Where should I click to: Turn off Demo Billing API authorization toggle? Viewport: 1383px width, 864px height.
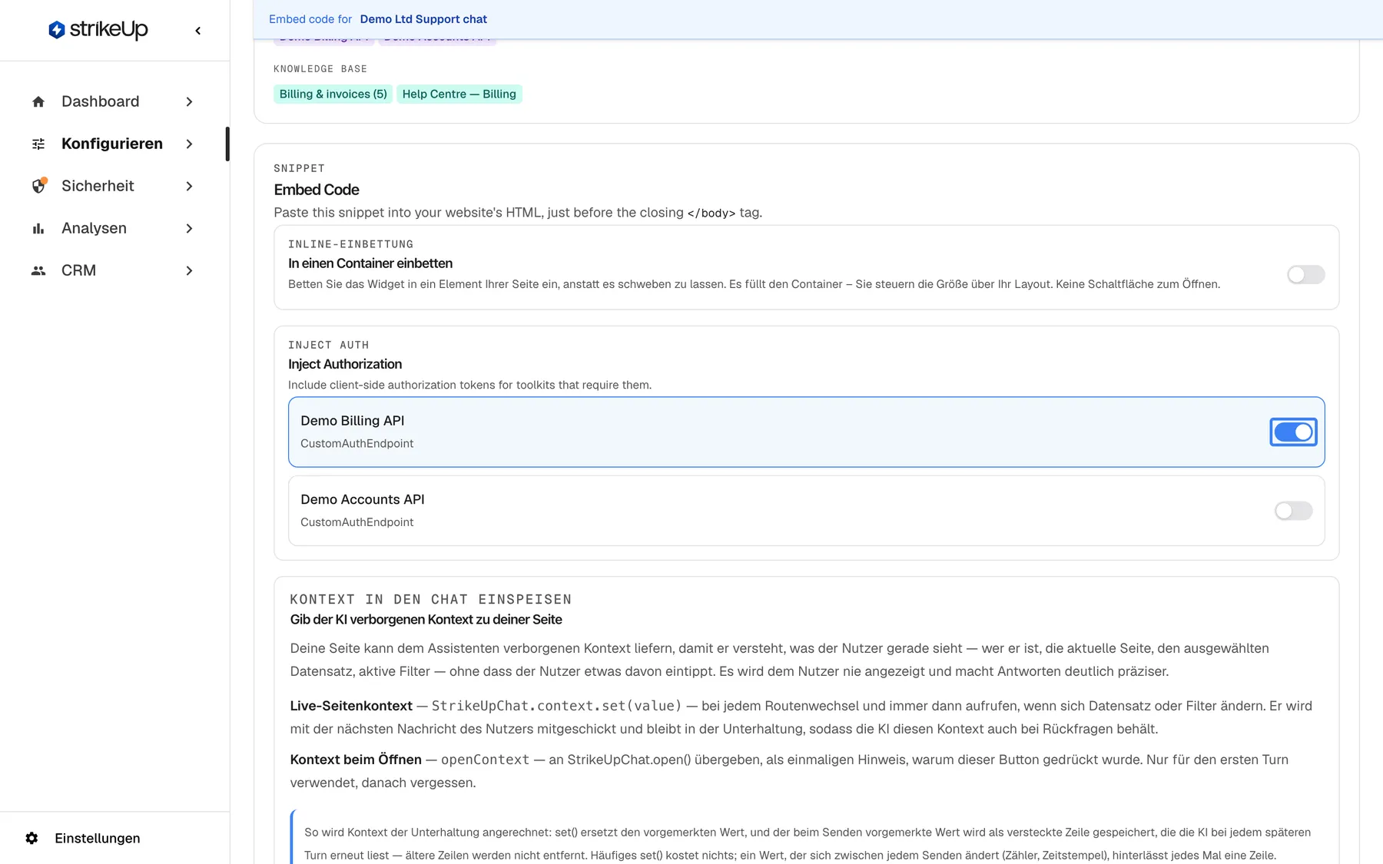coord(1293,432)
